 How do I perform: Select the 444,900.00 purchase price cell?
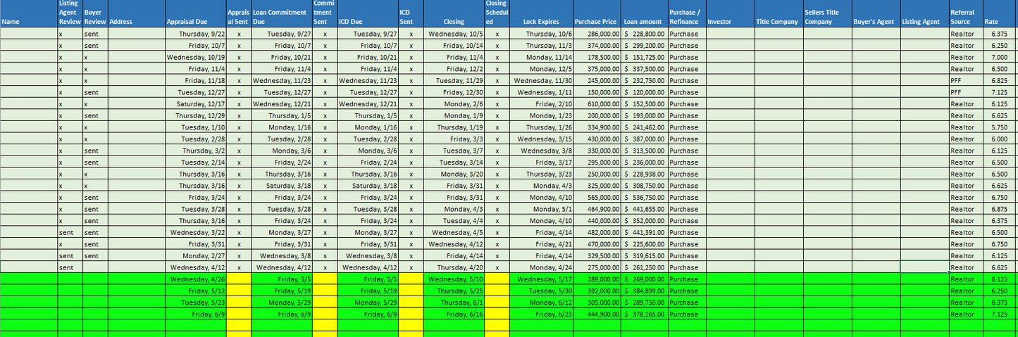point(597,314)
